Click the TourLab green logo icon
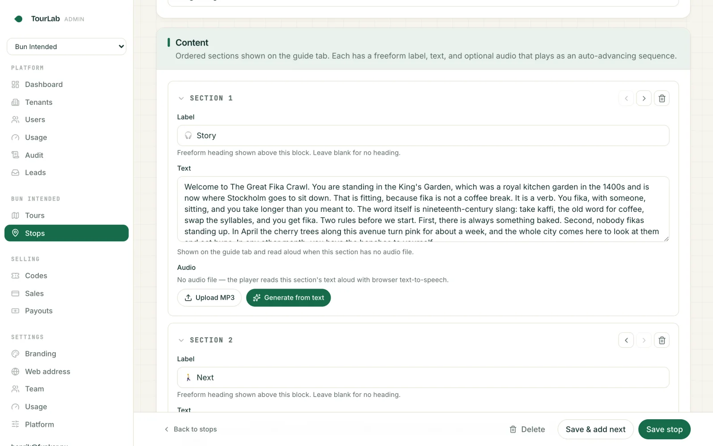The height and width of the screenshot is (446, 713). (x=18, y=19)
